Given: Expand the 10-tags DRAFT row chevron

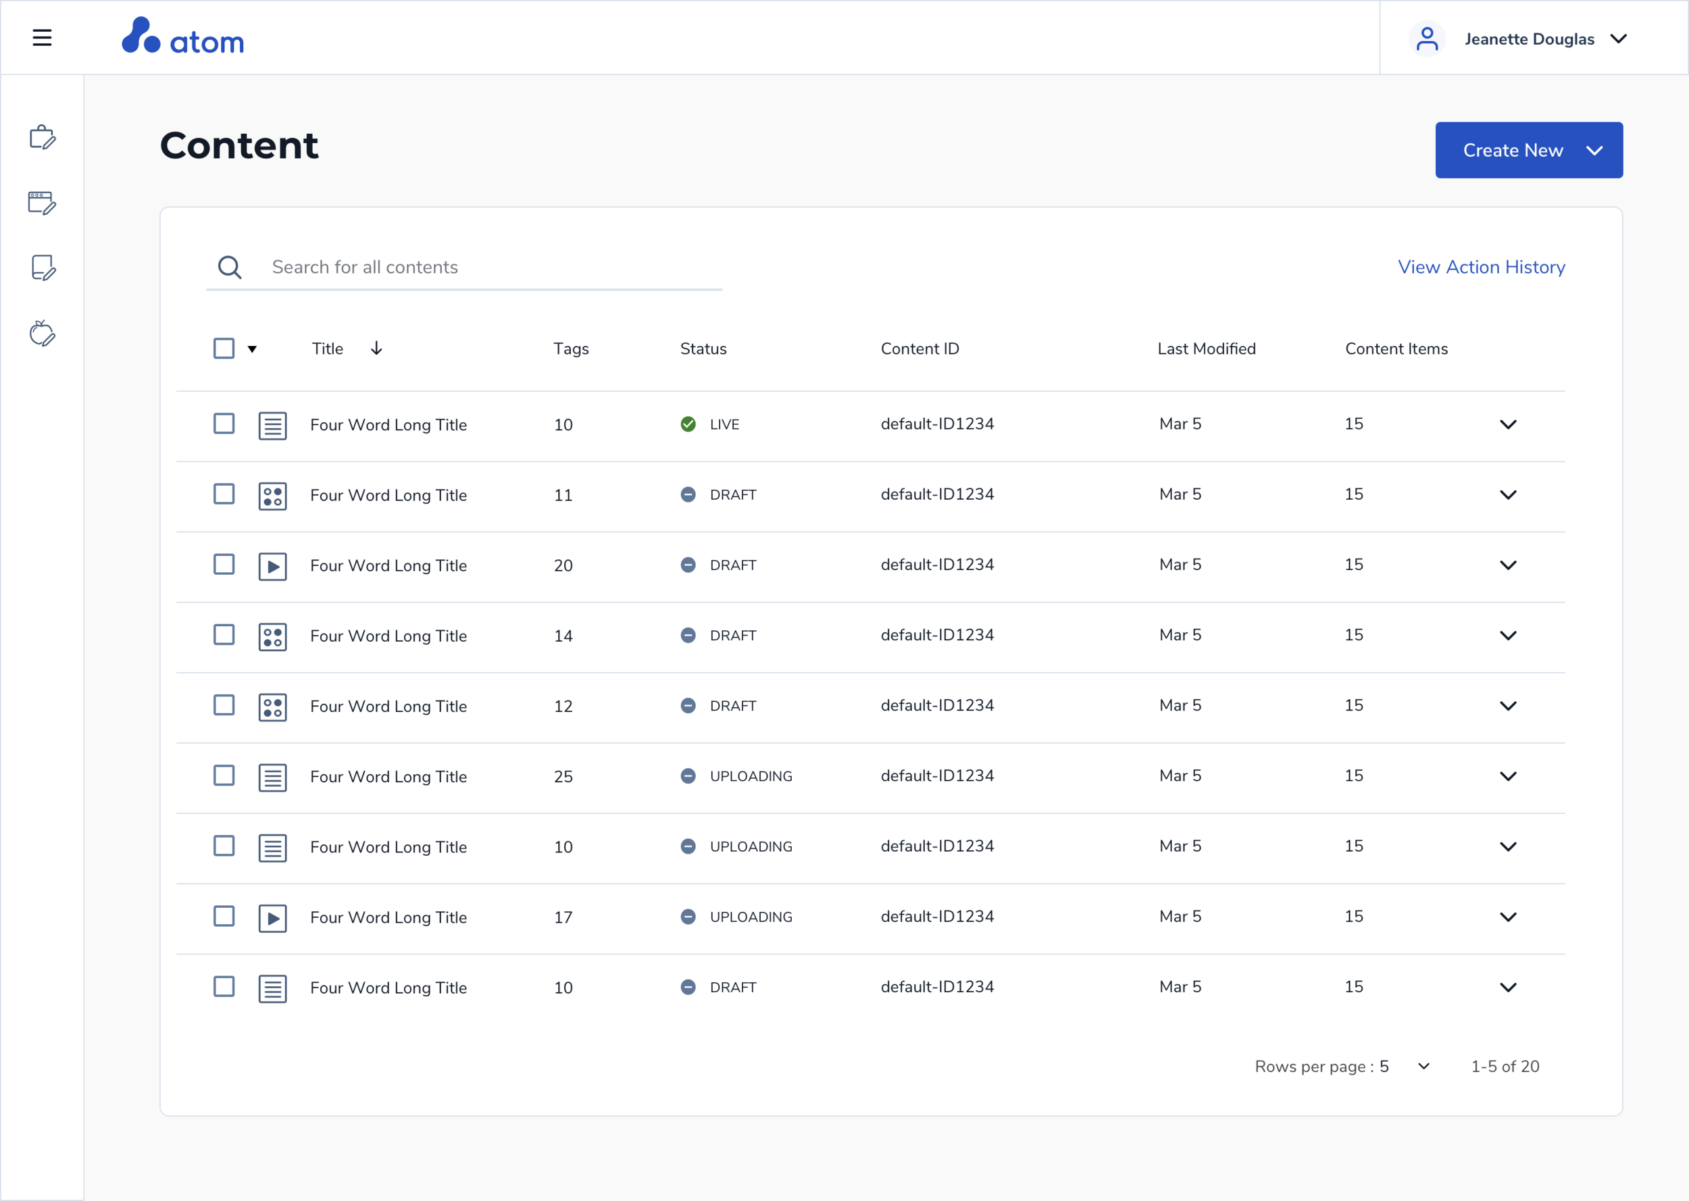Looking at the screenshot, I should [x=1508, y=988].
